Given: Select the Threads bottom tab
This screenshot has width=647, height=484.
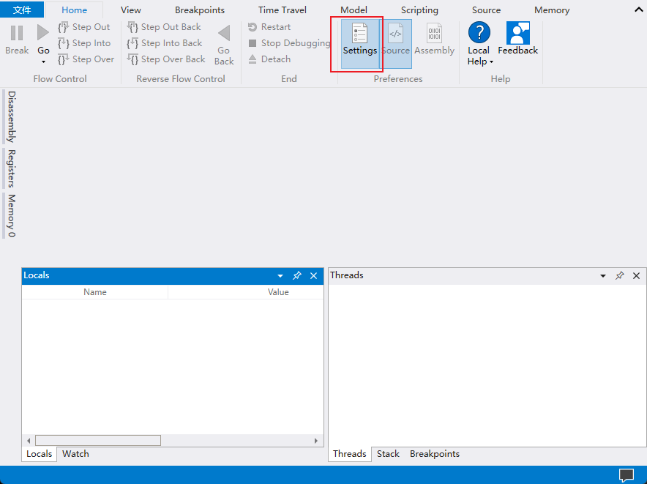Looking at the screenshot, I should pos(350,454).
